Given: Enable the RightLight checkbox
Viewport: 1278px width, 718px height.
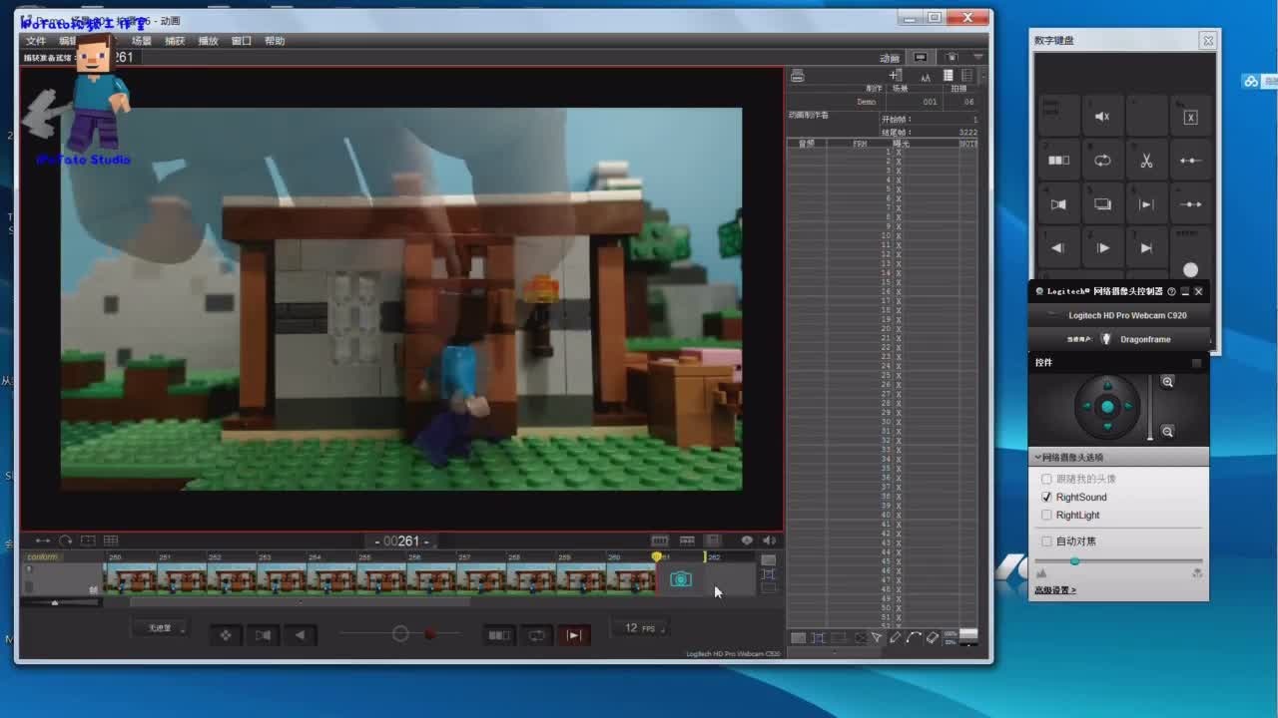Looking at the screenshot, I should (1046, 515).
